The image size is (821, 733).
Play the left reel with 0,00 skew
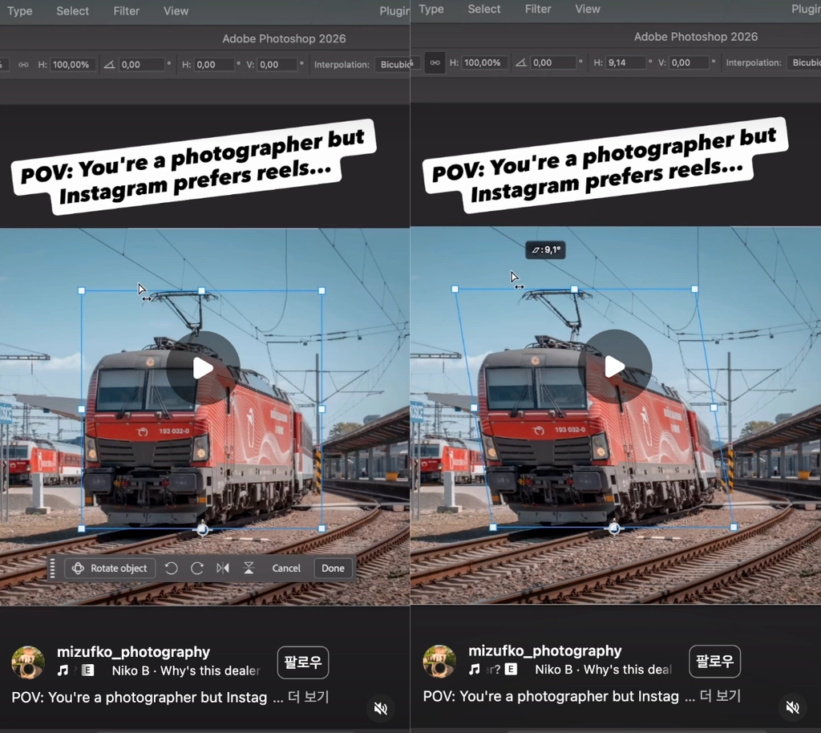203,368
